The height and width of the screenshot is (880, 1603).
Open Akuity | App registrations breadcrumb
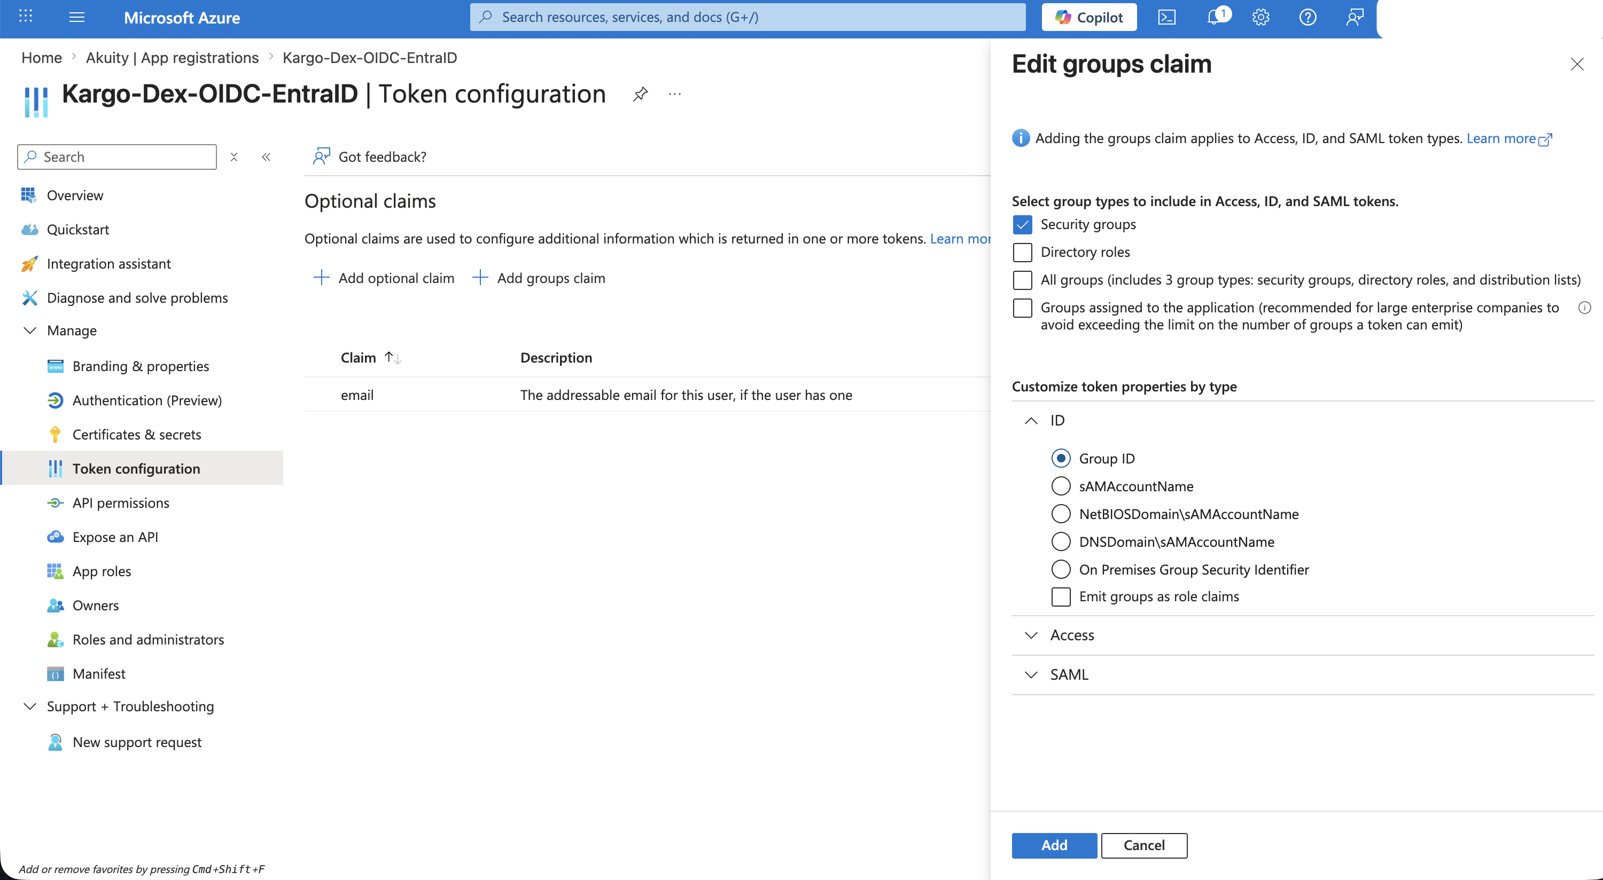coord(173,58)
